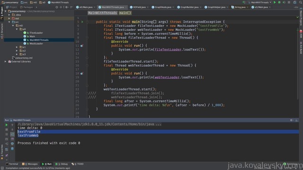This screenshot has height=170, width=303.
Task: Click pause output icon in Run panel
Action: (x=6, y=134)
